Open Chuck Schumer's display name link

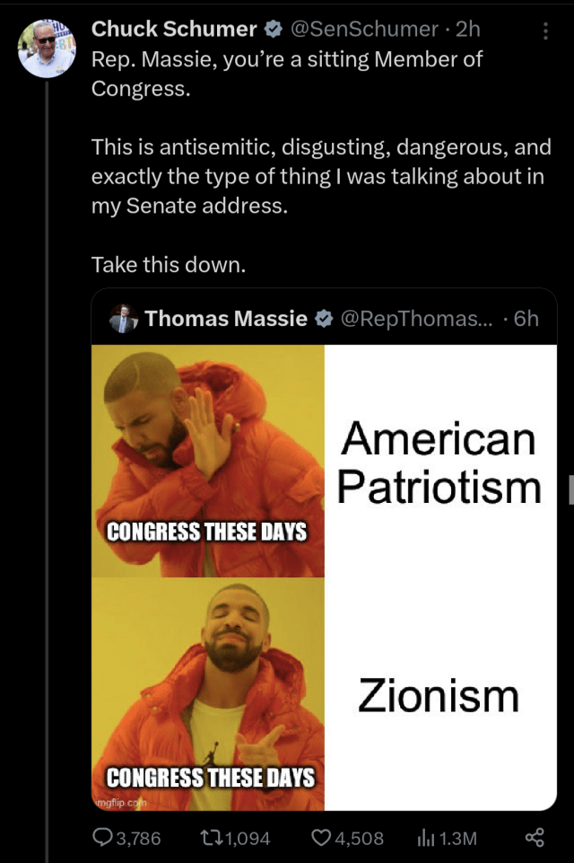click(174, 29)
